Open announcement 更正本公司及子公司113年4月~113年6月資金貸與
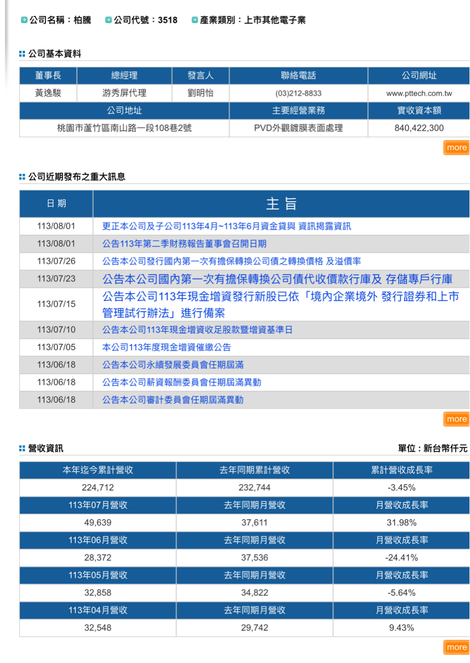Image resolution: width=470 pixels, height=663 pixels. point(226,226)
